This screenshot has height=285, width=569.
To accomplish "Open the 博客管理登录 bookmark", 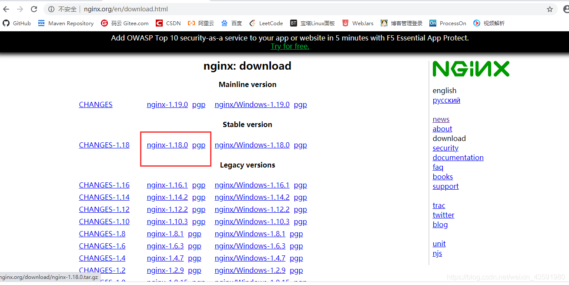I will point(402,23).
